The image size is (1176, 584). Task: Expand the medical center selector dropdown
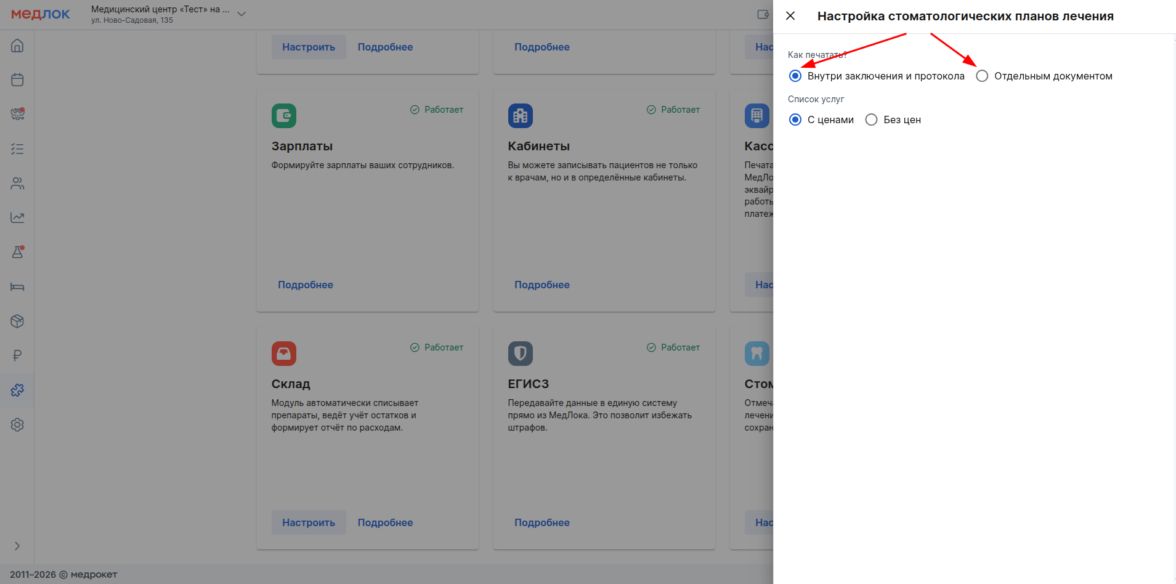coord(241,14)
